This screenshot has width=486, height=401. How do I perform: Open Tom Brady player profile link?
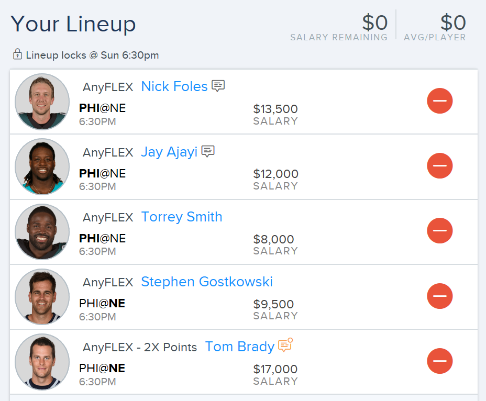coord(239,347)
